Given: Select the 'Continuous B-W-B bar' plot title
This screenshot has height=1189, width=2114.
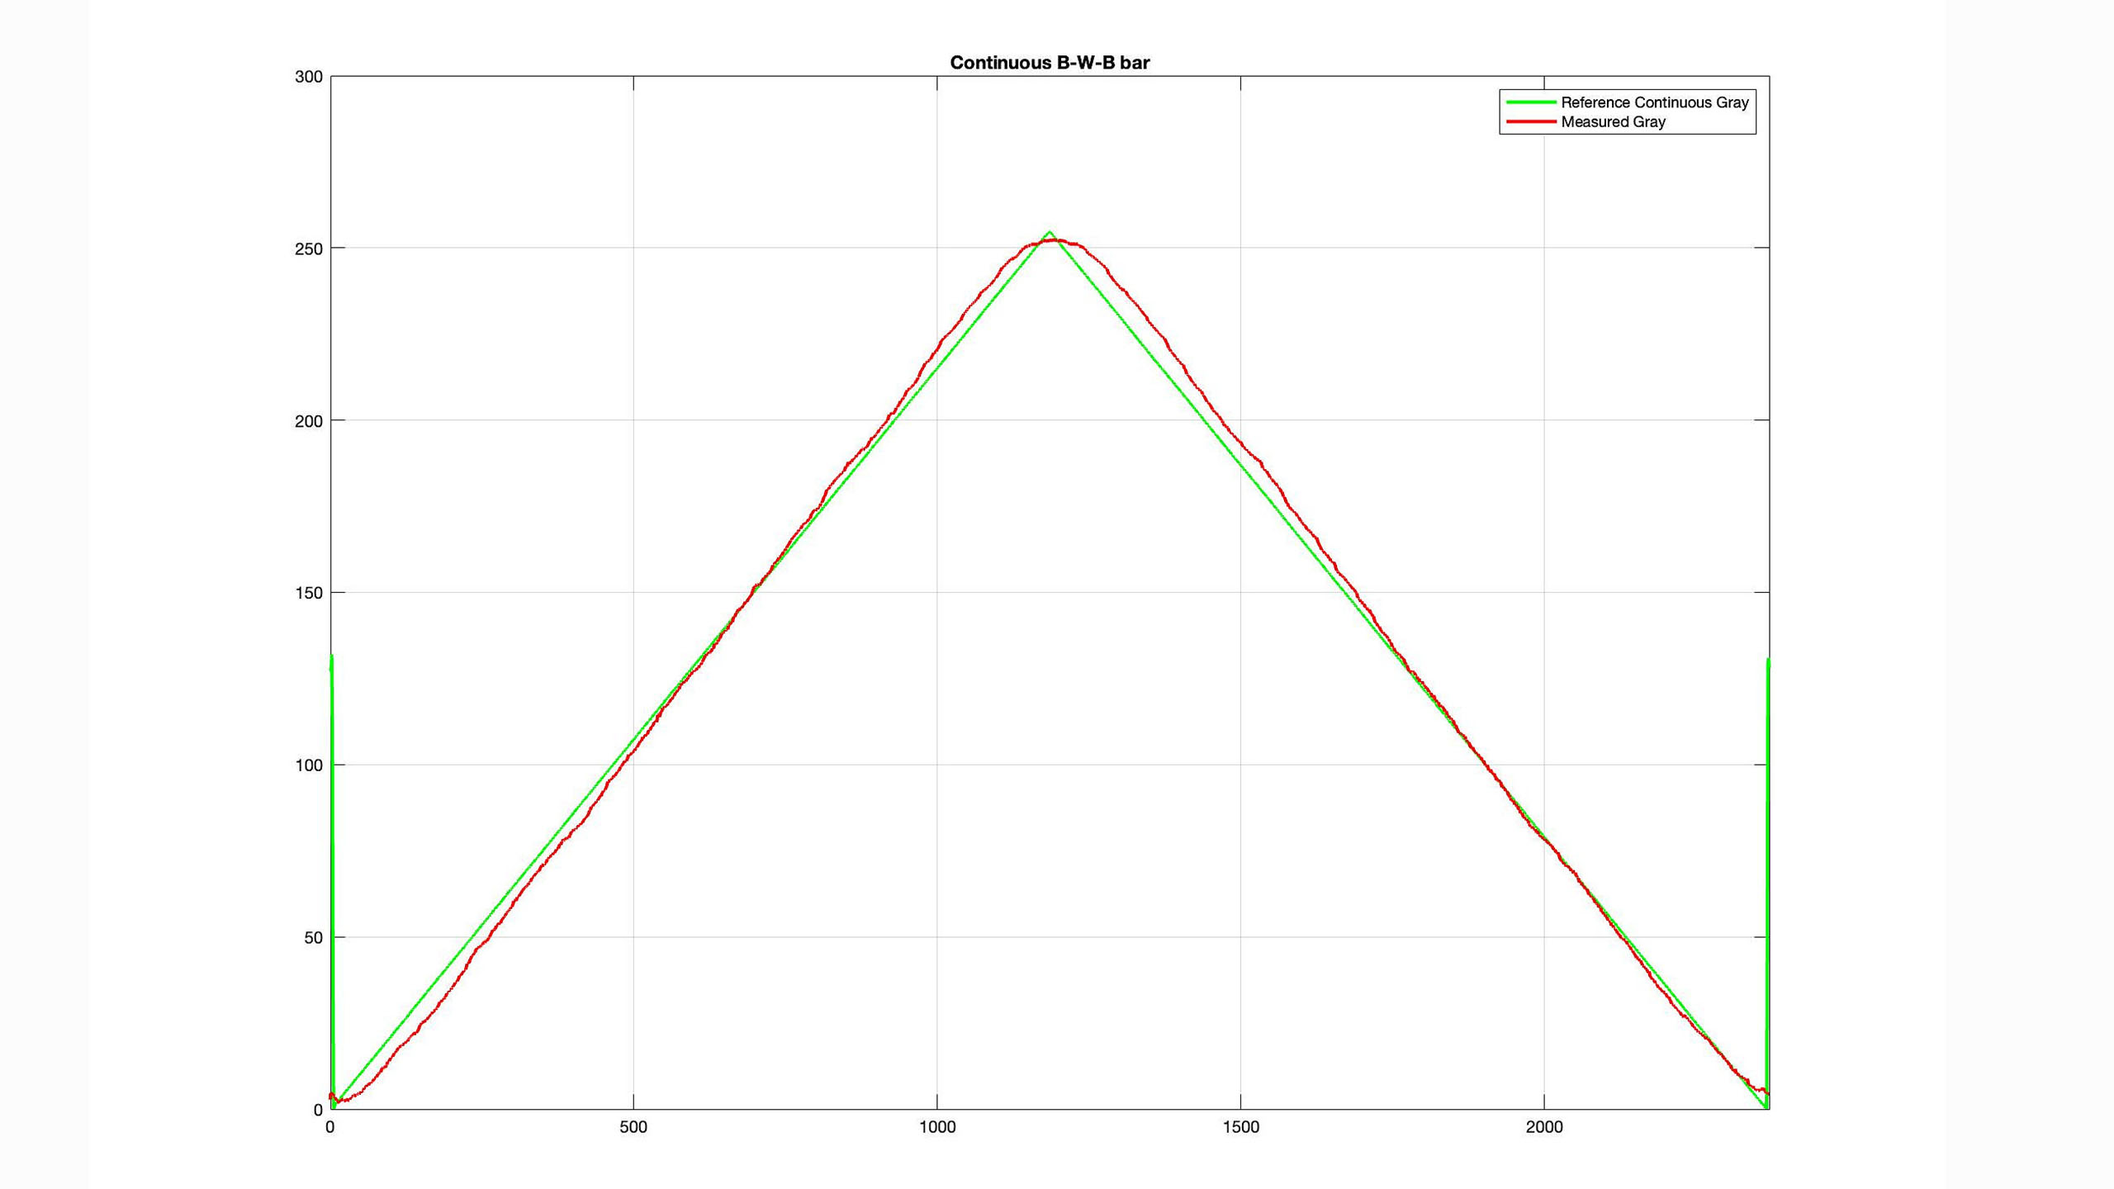Looking at the screenshot, I should pyautogui.click(x=1050, y=63).
